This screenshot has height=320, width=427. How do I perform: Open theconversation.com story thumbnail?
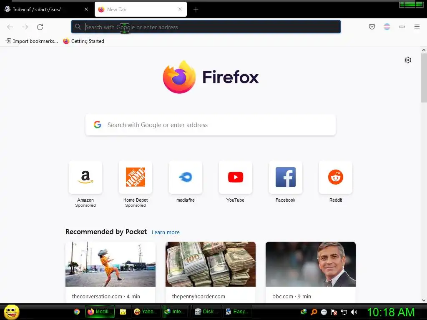point(110,264)
